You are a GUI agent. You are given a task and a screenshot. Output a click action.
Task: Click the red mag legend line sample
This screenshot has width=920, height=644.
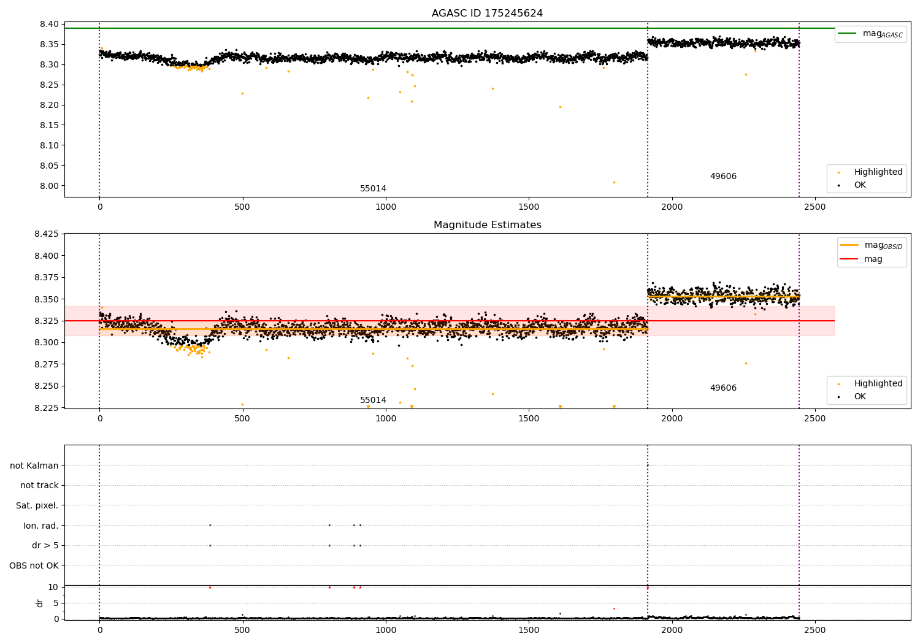[x=849, y=259]
